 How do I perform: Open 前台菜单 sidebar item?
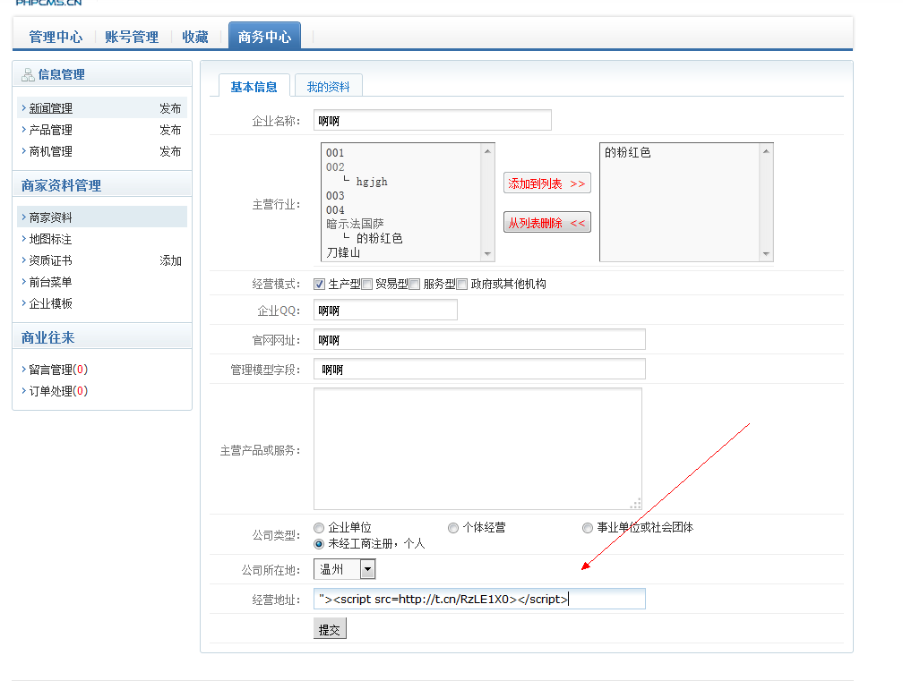tap(51, 282)
